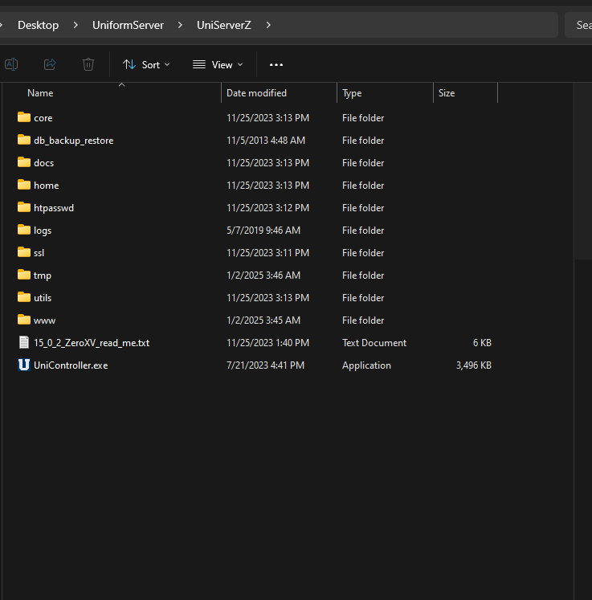Image resolution: width=592 pixels, height=600 pixels.
Task: Click the search box at top right
Action: pyautogui.click(x=578, y=25)
